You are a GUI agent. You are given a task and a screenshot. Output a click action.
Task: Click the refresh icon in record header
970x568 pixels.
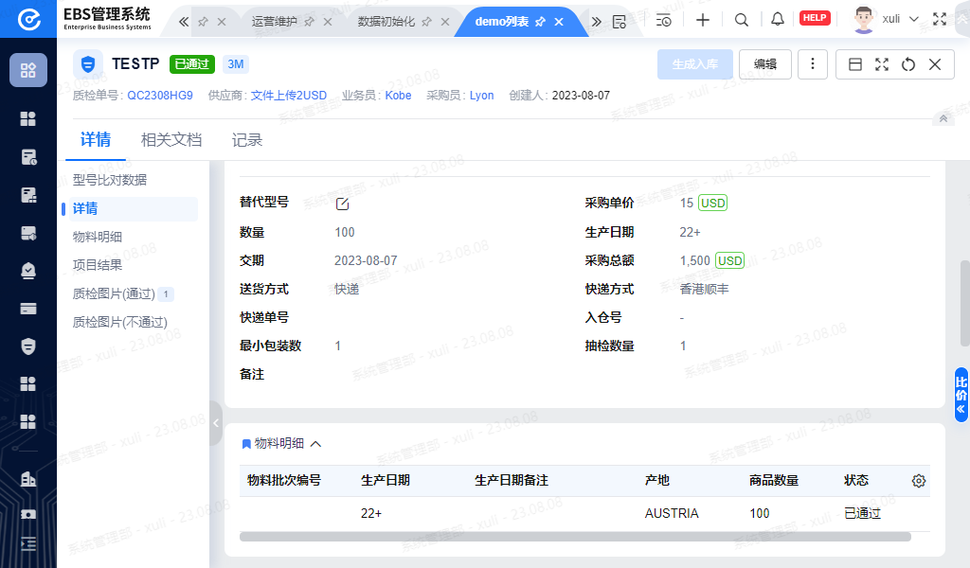click(907, 64)
